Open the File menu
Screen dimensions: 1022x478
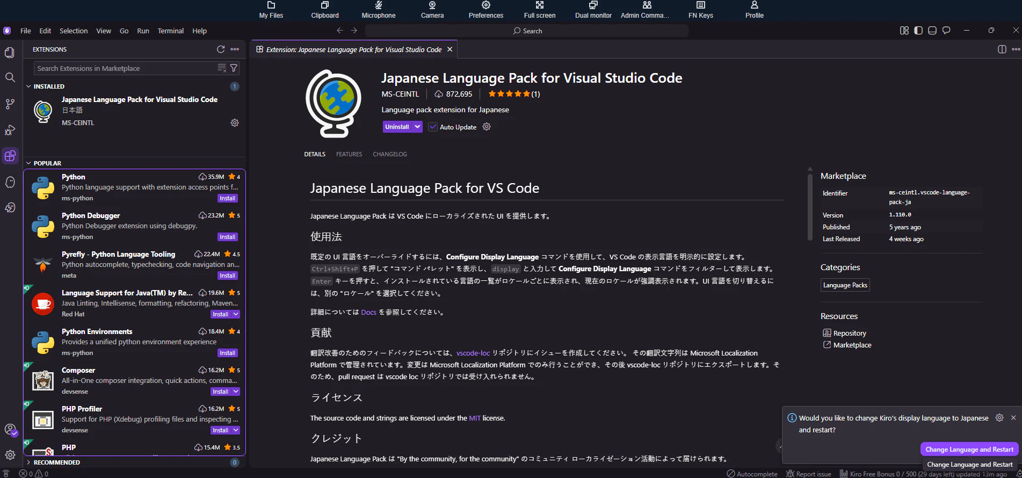26,31
